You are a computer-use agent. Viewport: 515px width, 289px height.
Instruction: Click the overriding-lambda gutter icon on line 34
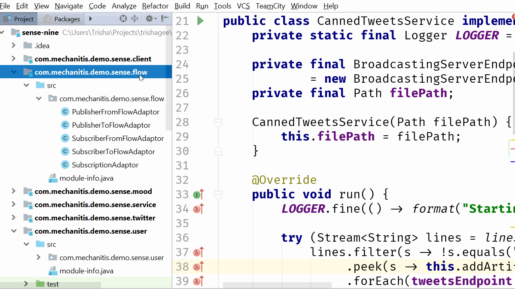pos(197,208)
